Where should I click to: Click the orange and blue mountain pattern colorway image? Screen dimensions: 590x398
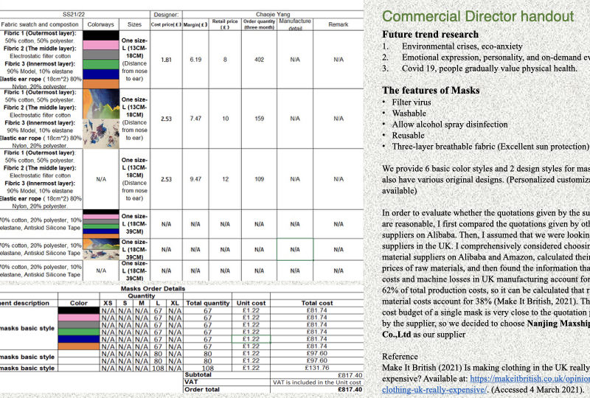(101, 104)
